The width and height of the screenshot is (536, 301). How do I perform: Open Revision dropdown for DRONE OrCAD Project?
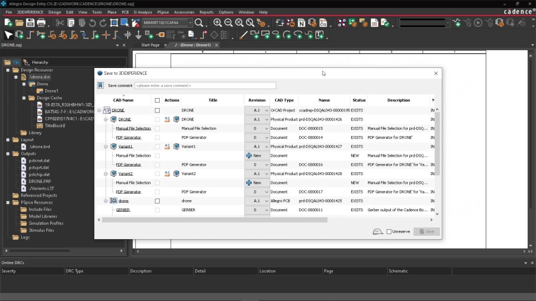257,110
